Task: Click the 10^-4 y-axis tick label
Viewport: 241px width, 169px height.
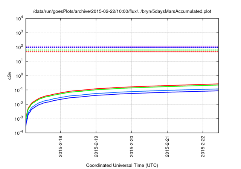Action: click(x=19, y=133)
